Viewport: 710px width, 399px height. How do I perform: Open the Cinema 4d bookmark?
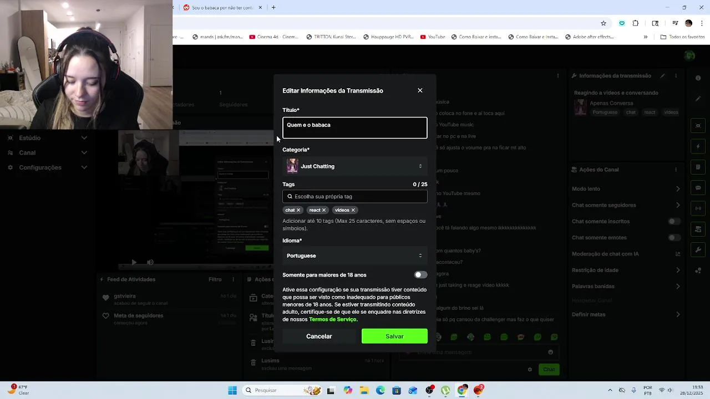273,37
